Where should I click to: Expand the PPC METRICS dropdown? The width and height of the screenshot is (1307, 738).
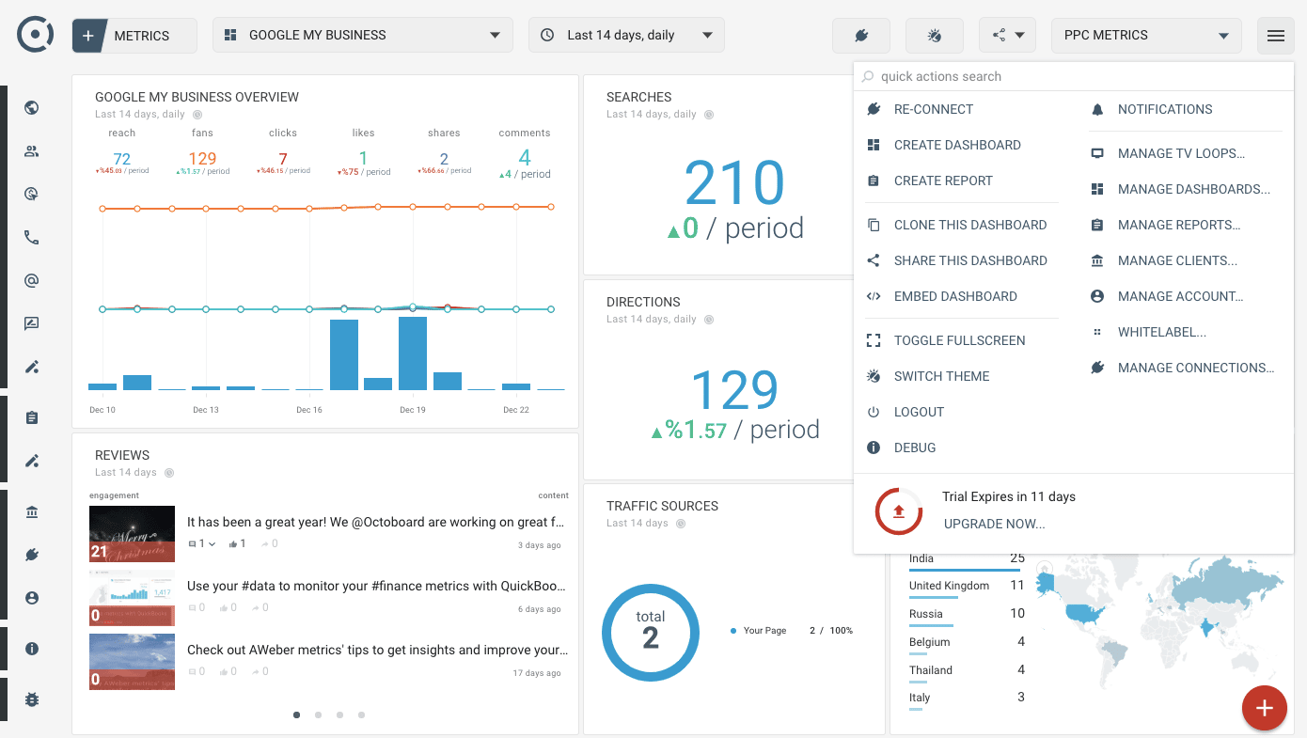[x=1145, y=35]
